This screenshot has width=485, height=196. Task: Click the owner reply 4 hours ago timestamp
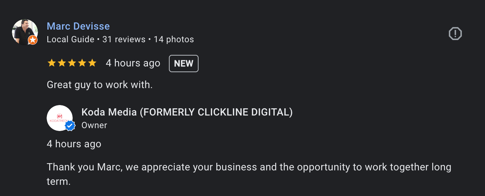[x=74, y=144]
